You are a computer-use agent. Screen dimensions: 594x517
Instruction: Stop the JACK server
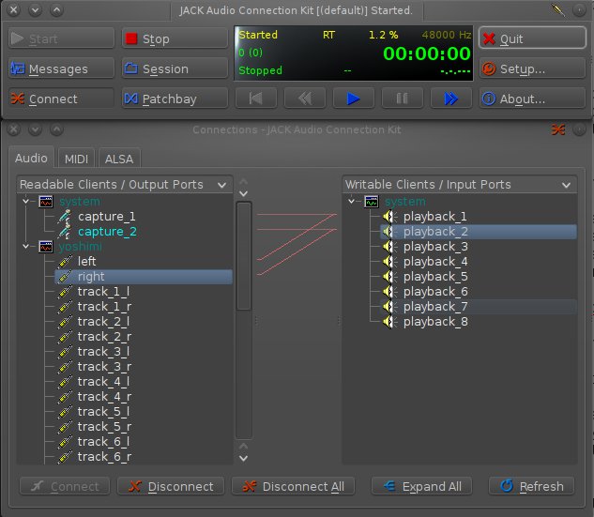[173, 39]
